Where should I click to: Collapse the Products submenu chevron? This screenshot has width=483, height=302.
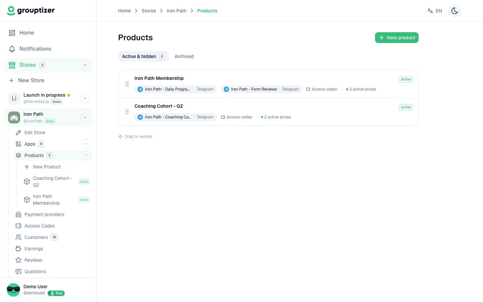[86, 155]
